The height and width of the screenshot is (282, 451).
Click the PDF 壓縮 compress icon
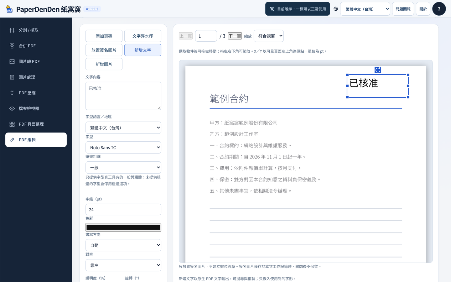12,93
